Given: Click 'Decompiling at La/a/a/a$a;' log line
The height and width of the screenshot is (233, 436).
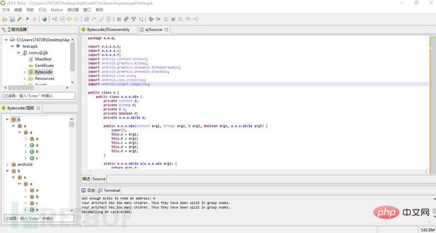Looking at the screenshot, I should [x=107, y=212].
